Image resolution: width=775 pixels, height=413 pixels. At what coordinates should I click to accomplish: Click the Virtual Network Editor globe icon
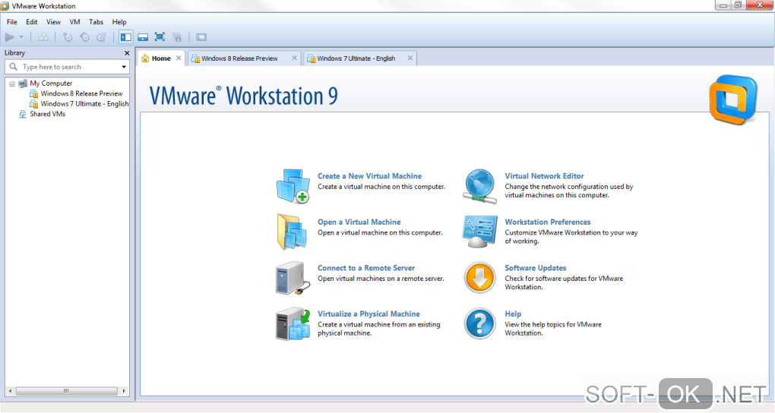pyautogui.click(x=479, y=186)
